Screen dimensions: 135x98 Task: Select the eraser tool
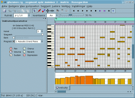43,11
